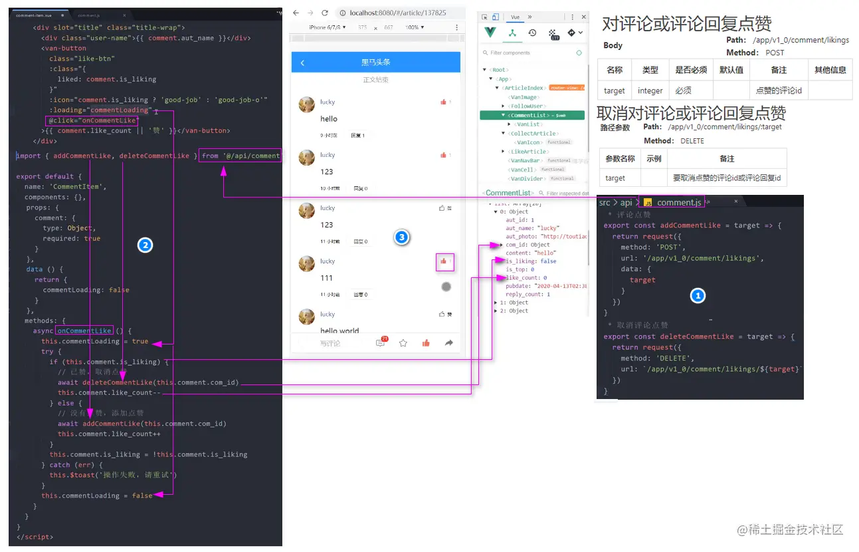Click the browser forward arrow
Image resolution: width=859 pixels, height=552 pixels.
coord(310,13)
